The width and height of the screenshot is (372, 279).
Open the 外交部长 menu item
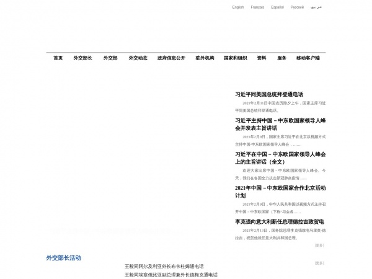82,58
